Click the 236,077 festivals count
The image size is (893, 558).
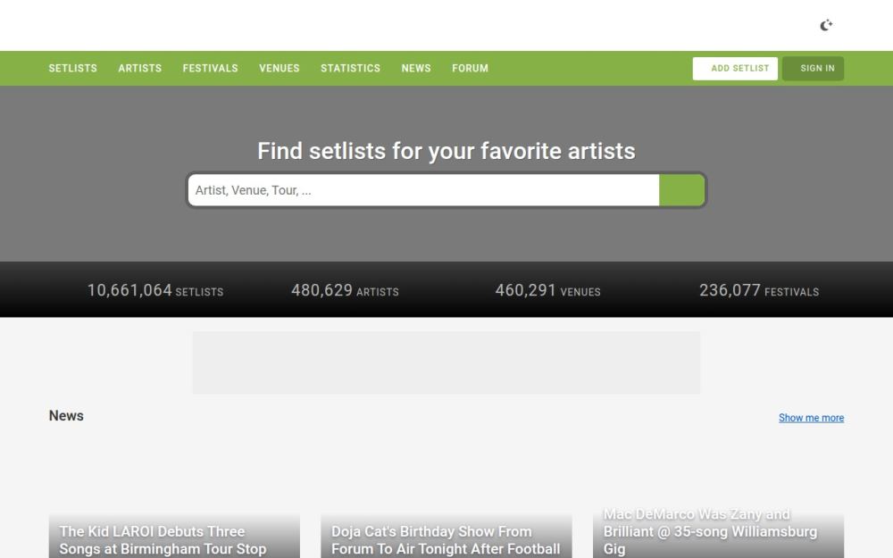click(759, 290)
